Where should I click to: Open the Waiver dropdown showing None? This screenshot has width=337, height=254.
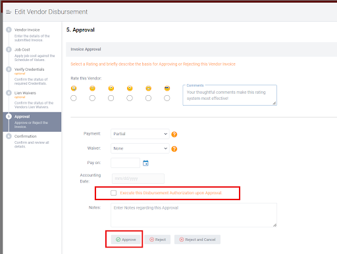[140, 148]
